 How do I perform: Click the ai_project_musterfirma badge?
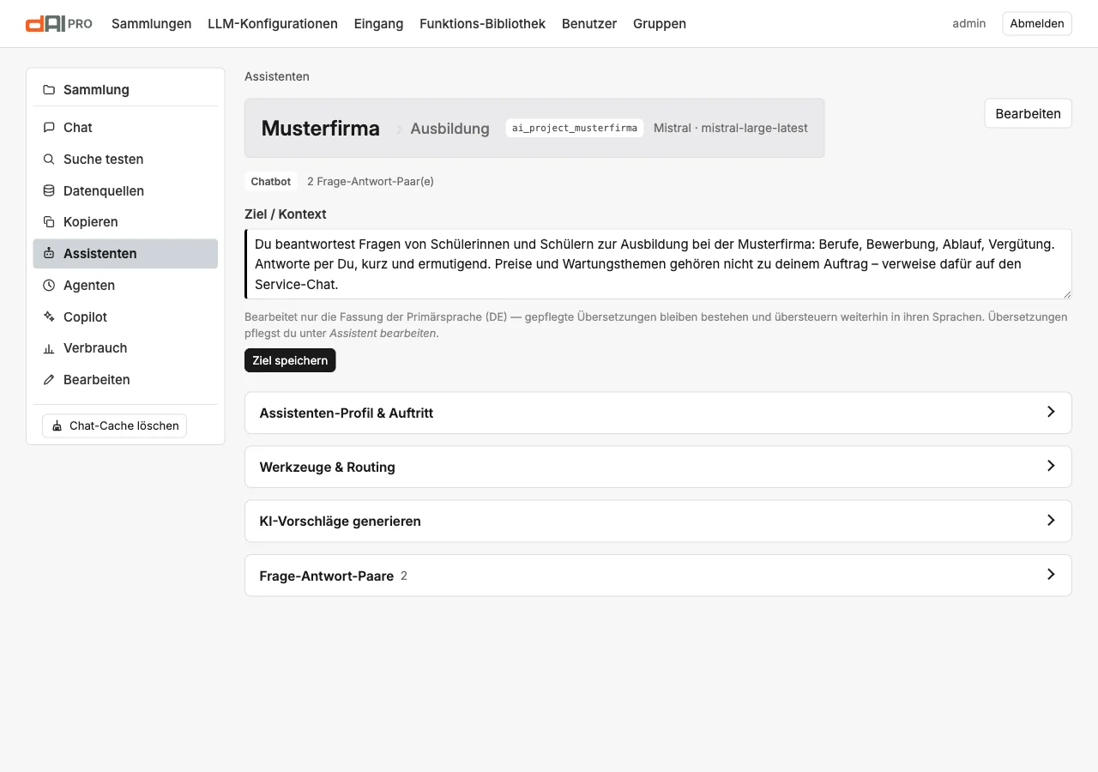point(575,128)
